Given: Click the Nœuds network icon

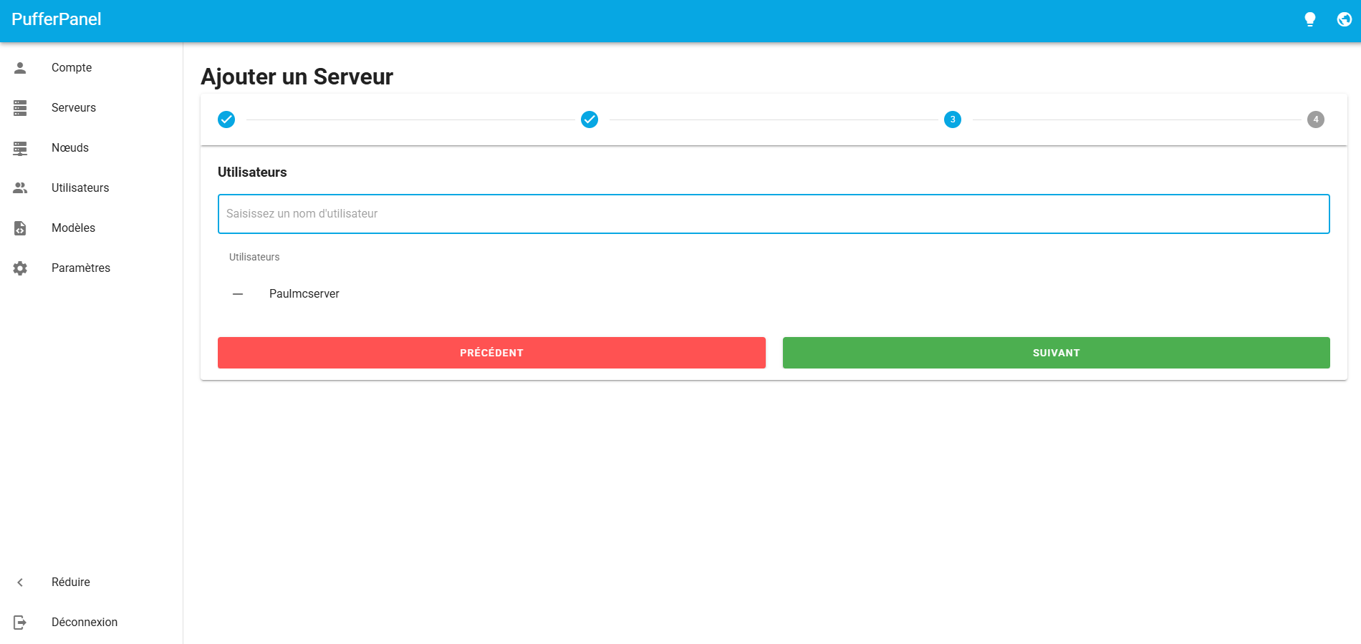Looking at the screenshot, I should tap(20, 148).
